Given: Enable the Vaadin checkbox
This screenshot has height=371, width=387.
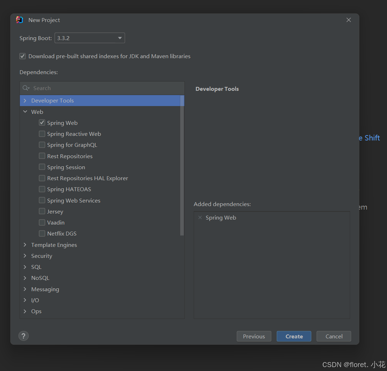Looking at the screenshot, I should click(x=42, y=222).
